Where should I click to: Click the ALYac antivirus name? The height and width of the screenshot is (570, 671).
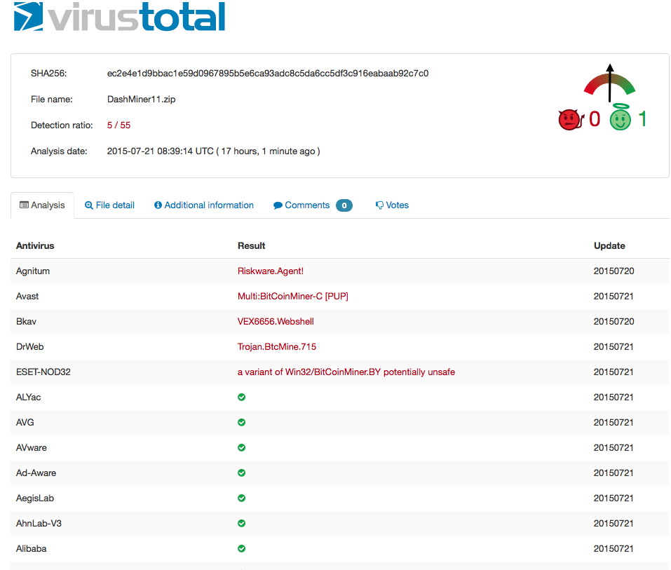point(28,398)
